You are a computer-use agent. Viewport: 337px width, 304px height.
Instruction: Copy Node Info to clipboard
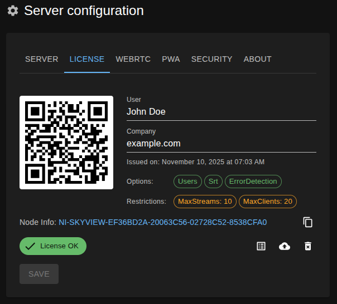click(308, 222)
